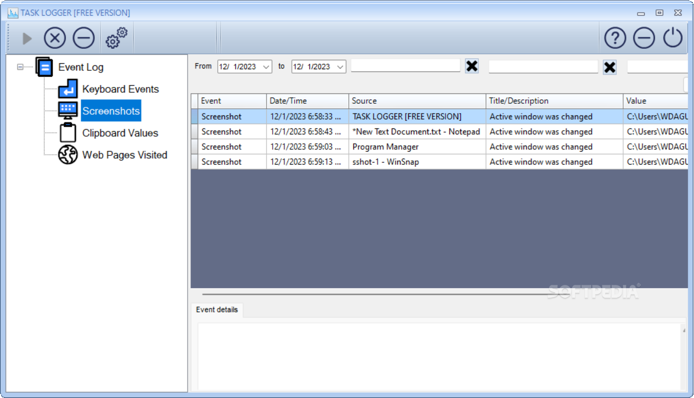The height and width of the screenshot is (398, 694).
Task: Maximize the Task Logger window
Action: click(660, 13)
